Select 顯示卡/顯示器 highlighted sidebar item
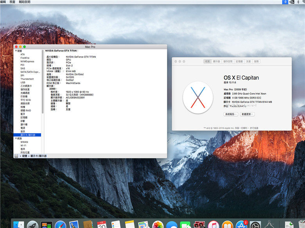Image resolution: width=305 pixels, height=228 pixels. click(27, 135)
